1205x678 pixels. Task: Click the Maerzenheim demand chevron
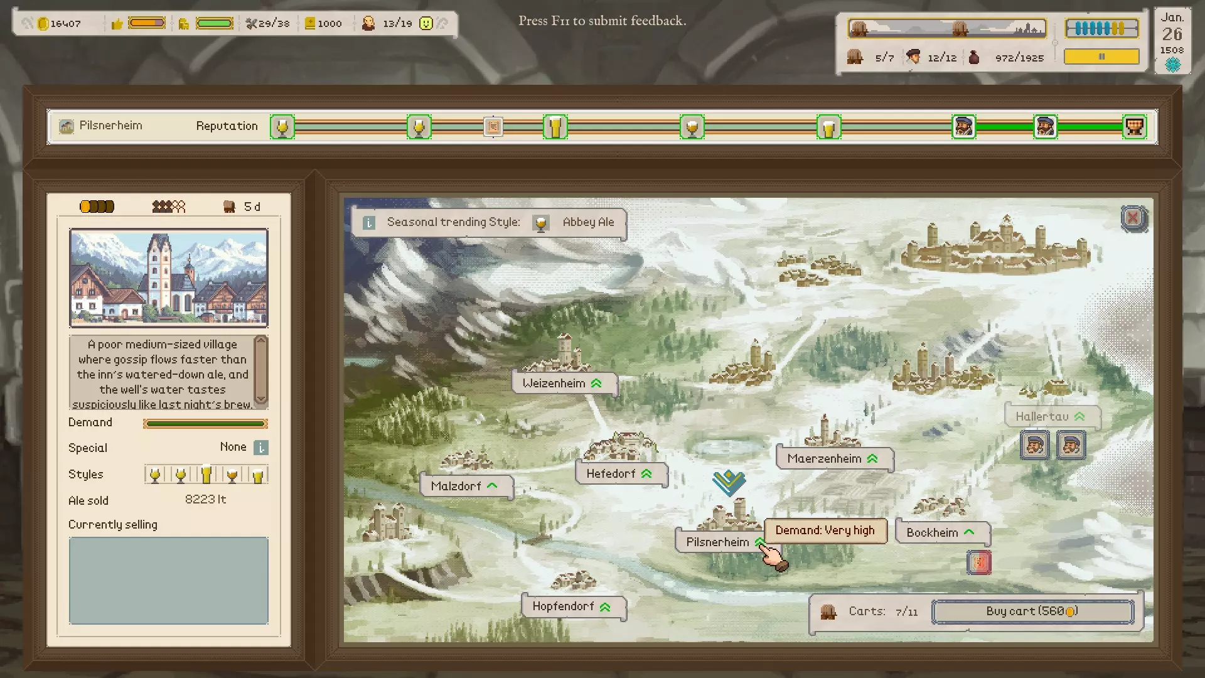click(x=872, y=459)
